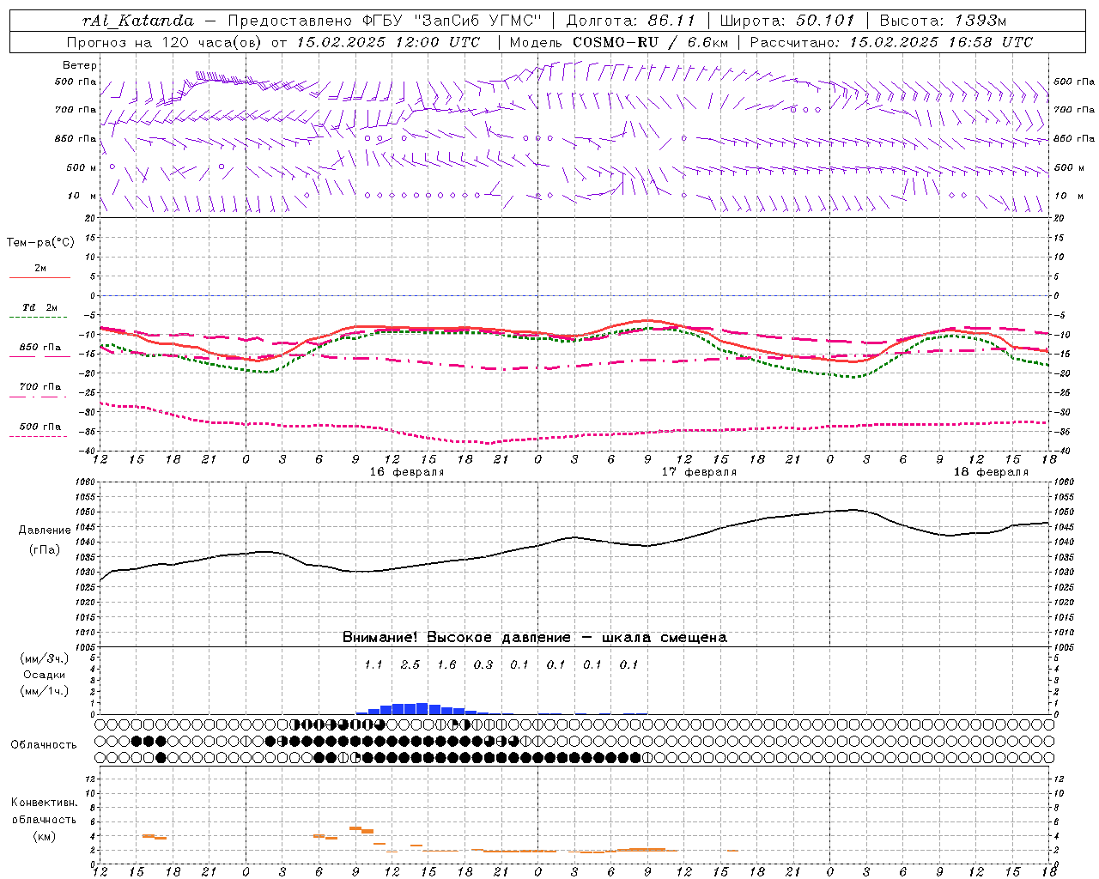1099x879 pixels.
Task: Click the red line sample under 2м legend
Action: tap(39, 278)
